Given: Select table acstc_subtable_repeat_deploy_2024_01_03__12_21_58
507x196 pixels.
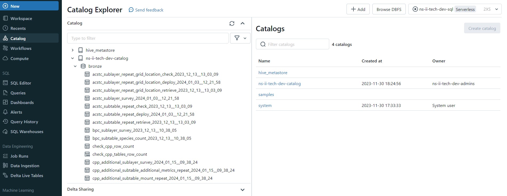Looking at the screenshot, I should (x=143, y=114).
